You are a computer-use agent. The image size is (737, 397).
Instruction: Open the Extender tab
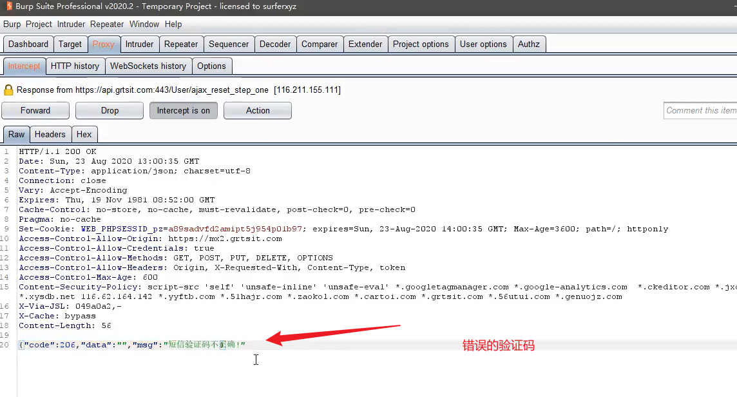pyautogui.click(x=365, y=44)
